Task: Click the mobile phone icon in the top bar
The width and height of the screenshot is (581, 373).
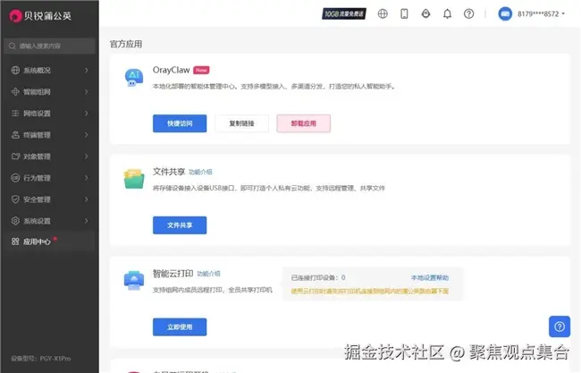Action: coord(404,14)
